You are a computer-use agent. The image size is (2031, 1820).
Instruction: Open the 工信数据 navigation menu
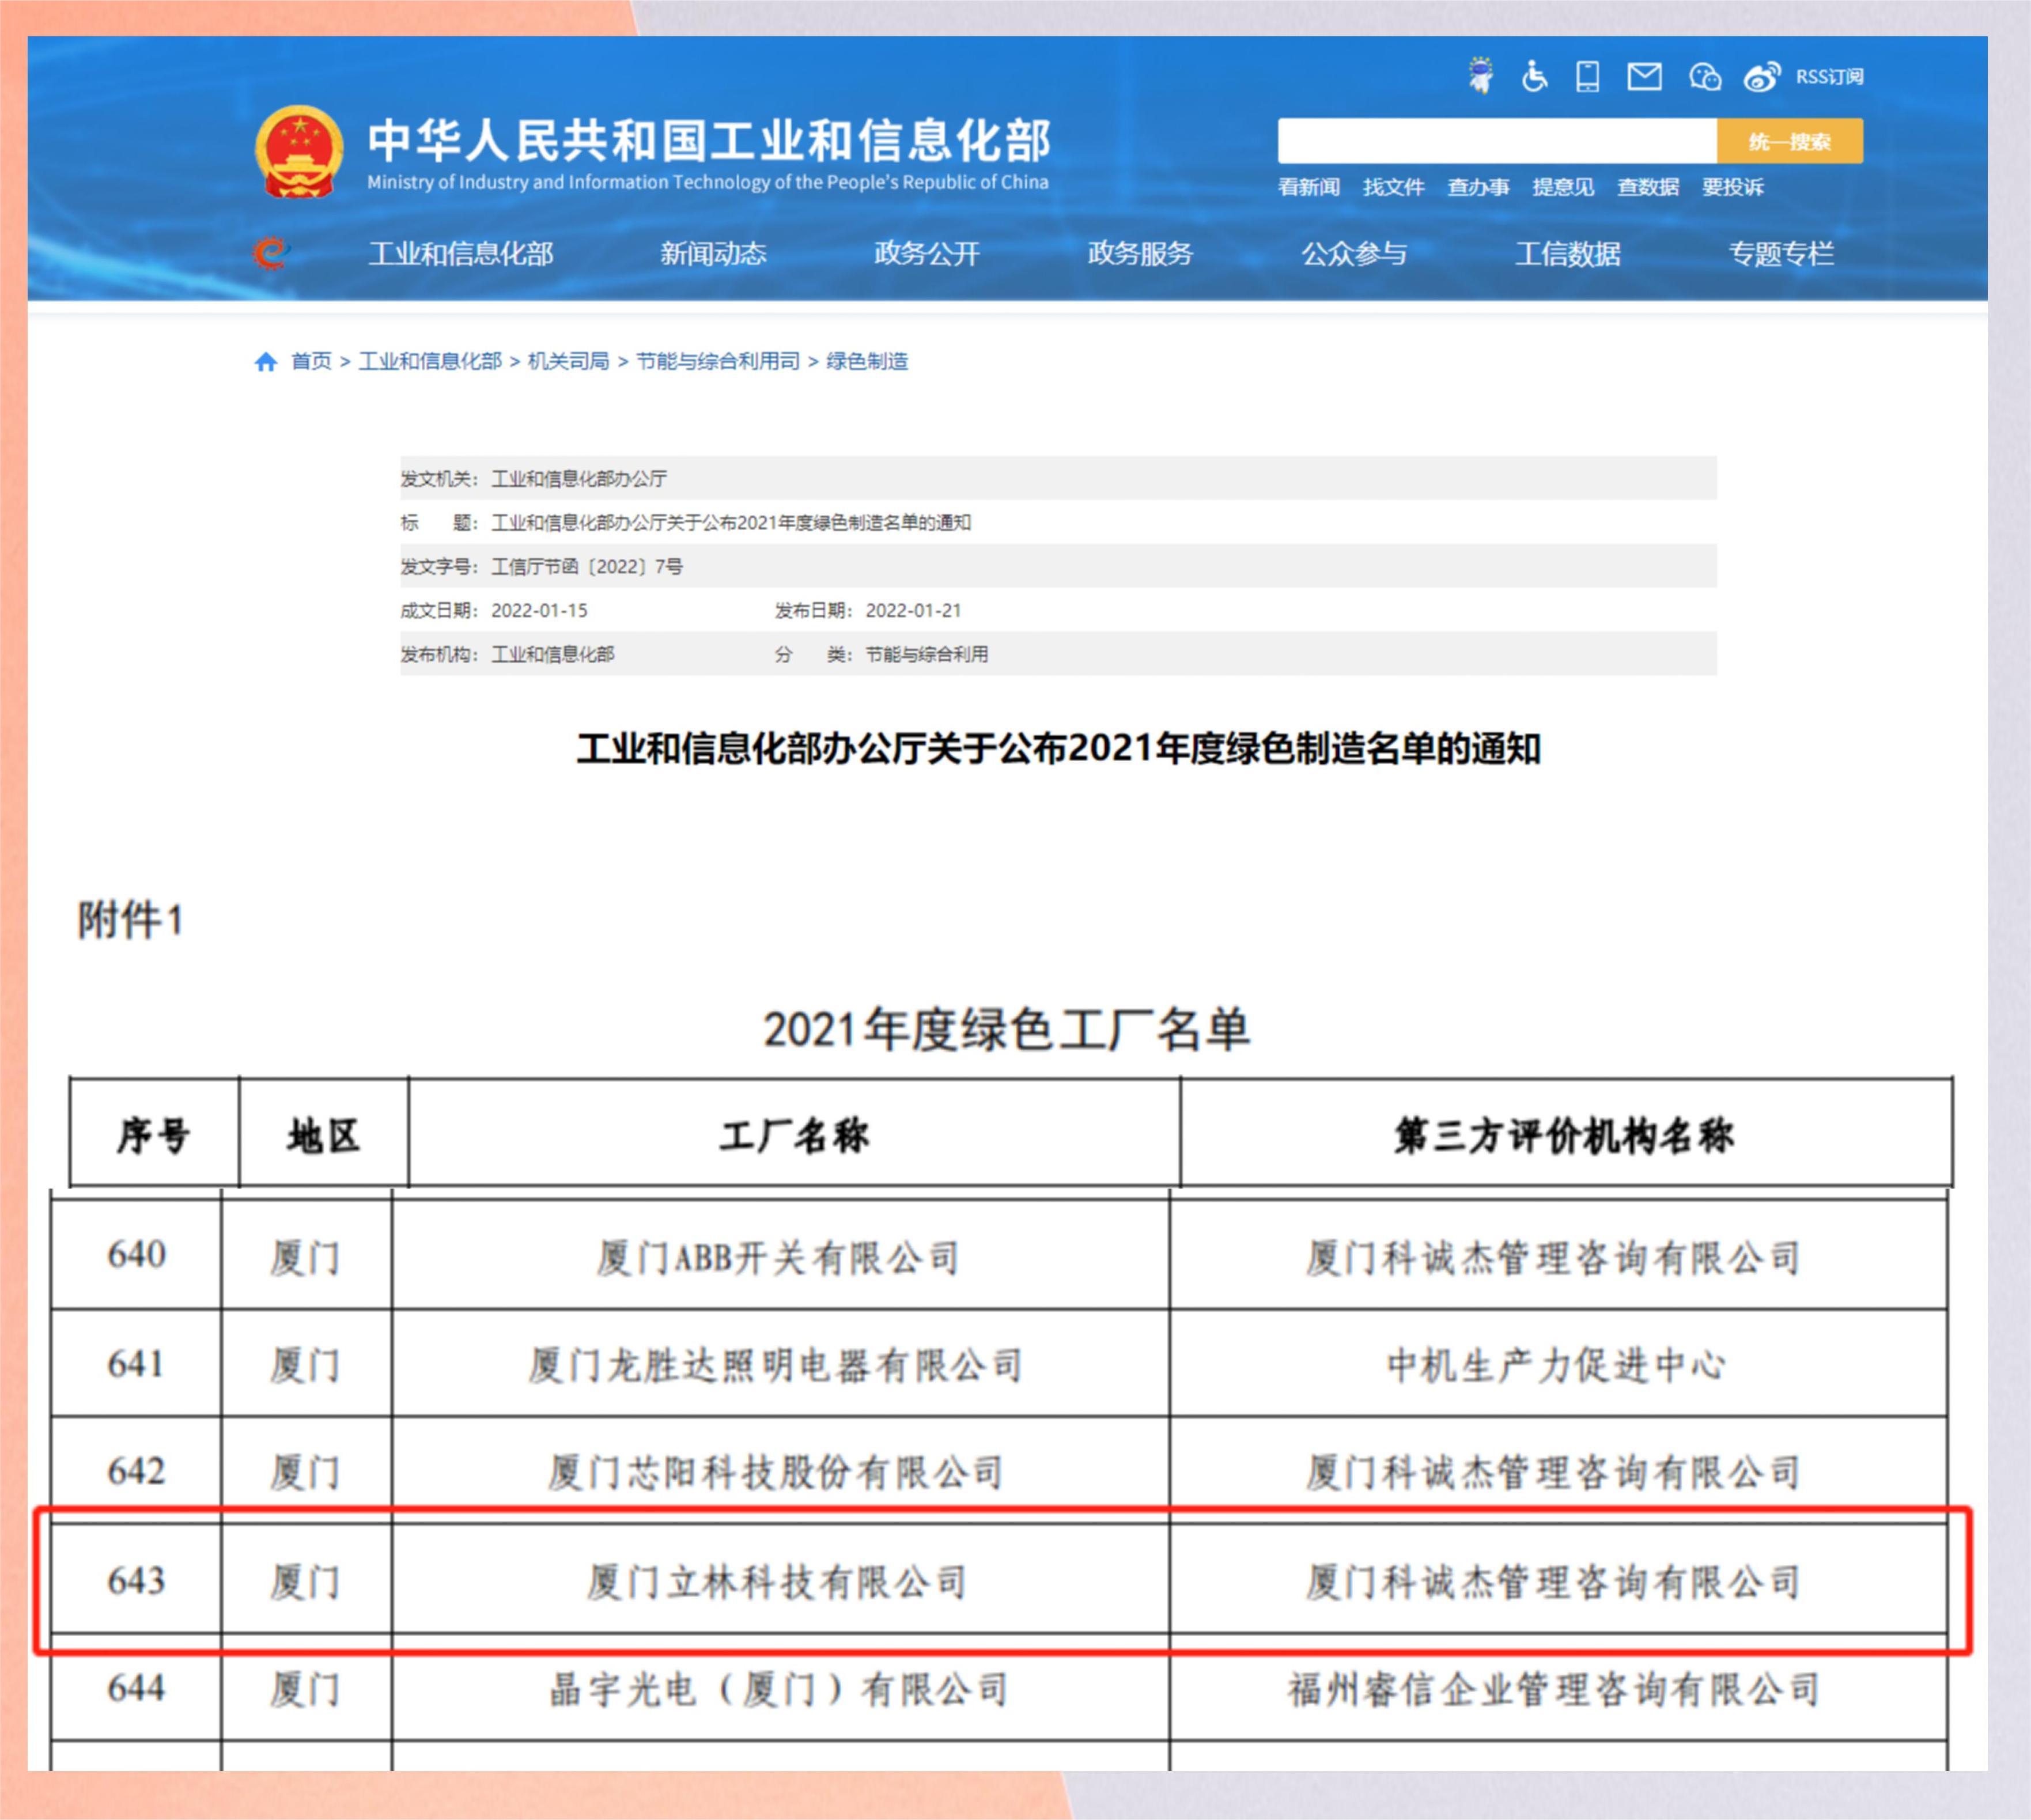pos(1567,253)
